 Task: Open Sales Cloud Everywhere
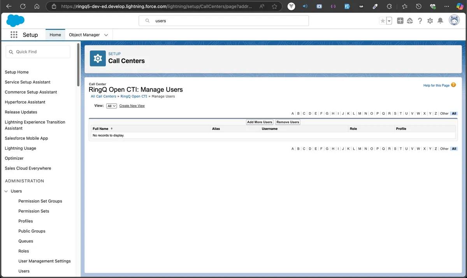[28, 168]
